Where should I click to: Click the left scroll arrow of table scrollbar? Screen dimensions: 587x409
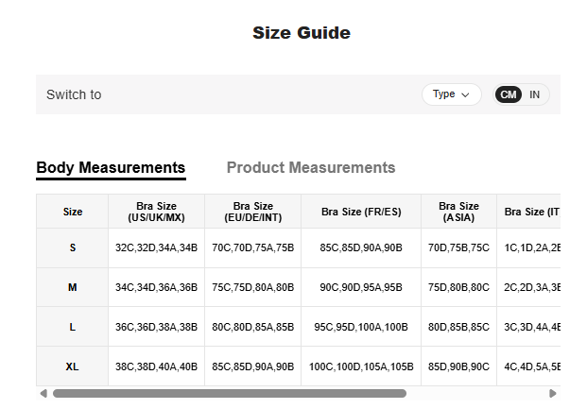43,393
